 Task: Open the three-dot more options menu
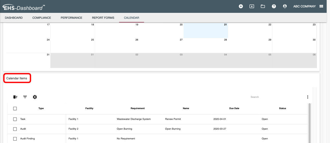pyautogui.click(x=308, y=97)
